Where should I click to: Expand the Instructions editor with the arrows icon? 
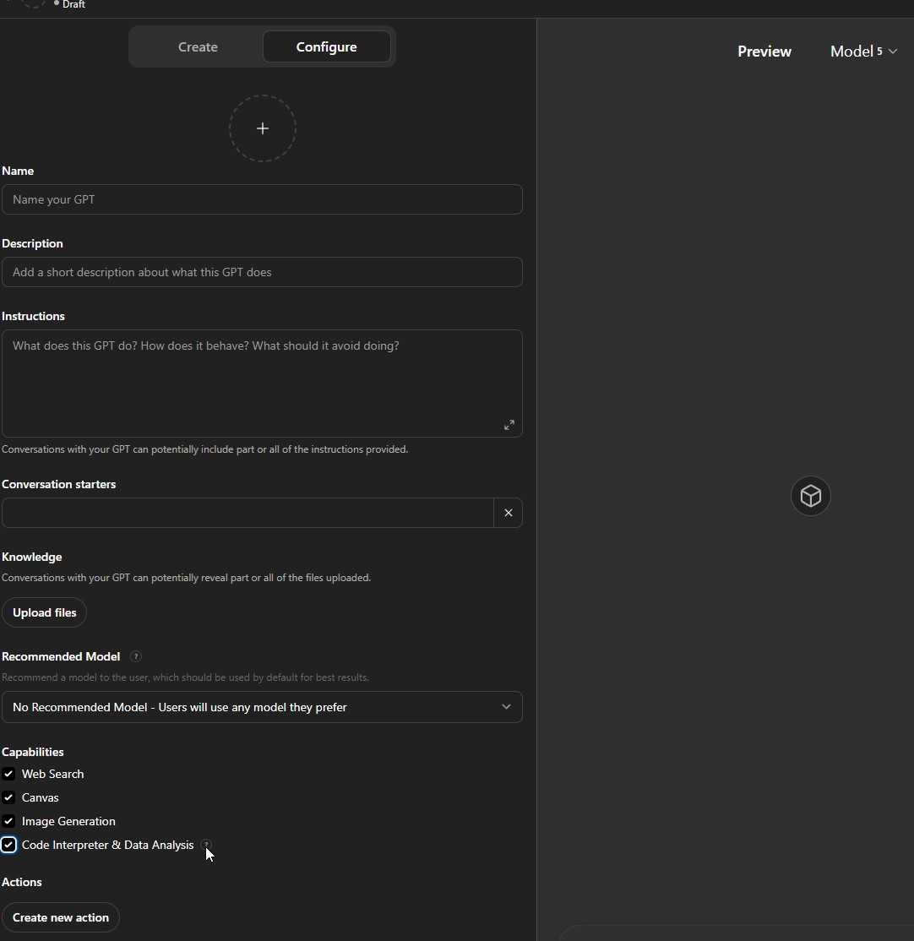(509, 425)
